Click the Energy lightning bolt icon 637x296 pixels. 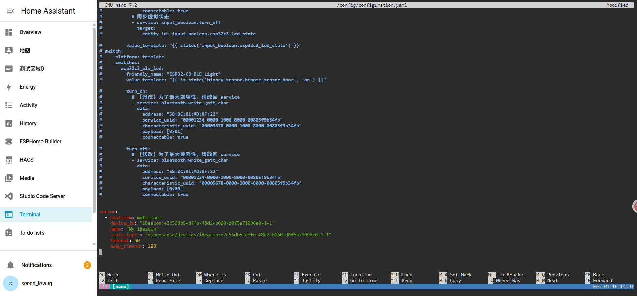pos(9,87)
